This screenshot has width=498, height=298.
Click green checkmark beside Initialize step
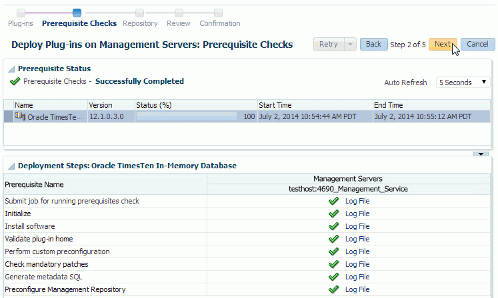click(334, 214)
